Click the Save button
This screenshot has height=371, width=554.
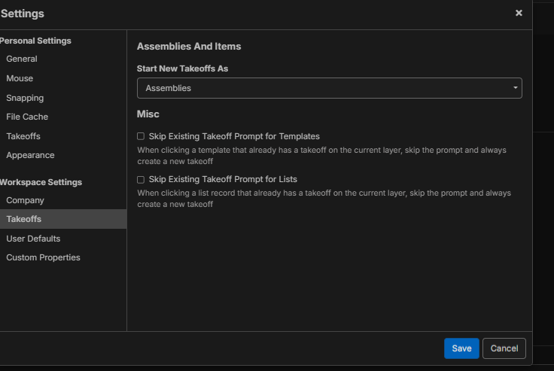click(x=461, y=348)
